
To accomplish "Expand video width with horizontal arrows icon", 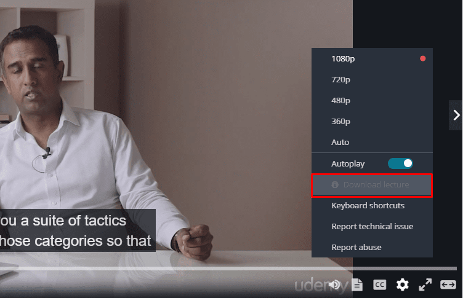I will [448, 284].
